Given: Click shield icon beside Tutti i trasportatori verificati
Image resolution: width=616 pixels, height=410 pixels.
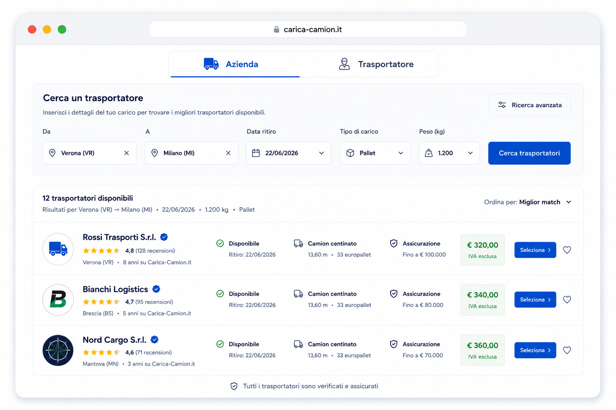Looking at the screenshot, I should (234, 386).
